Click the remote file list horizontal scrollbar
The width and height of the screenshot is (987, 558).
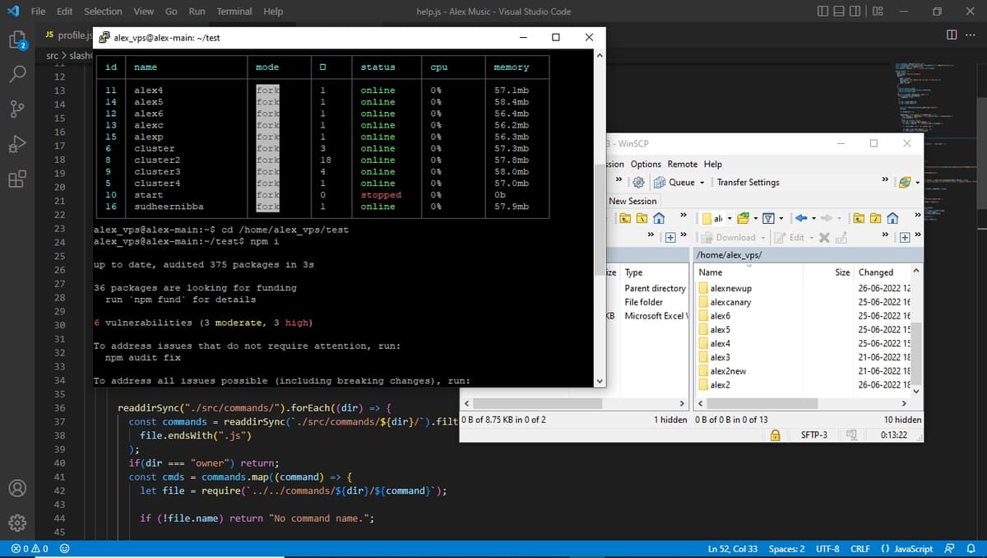tap(803, 403)
